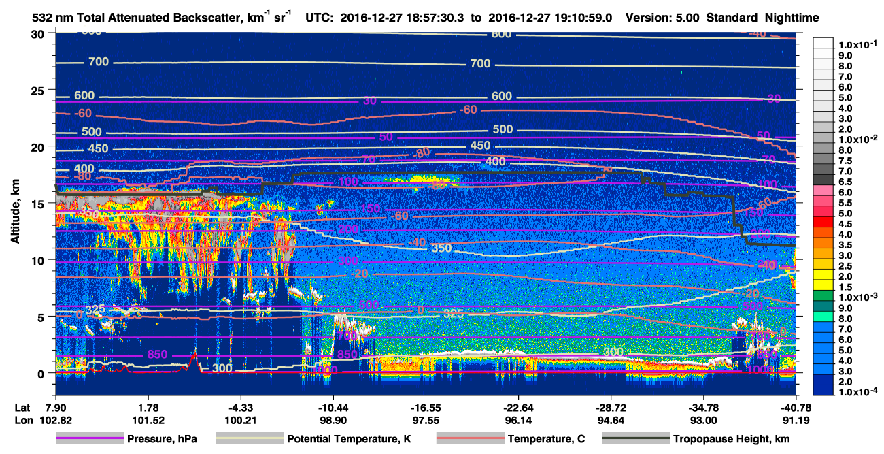Click longitude value '94.64'
The image size is (884, 454).
611,421
